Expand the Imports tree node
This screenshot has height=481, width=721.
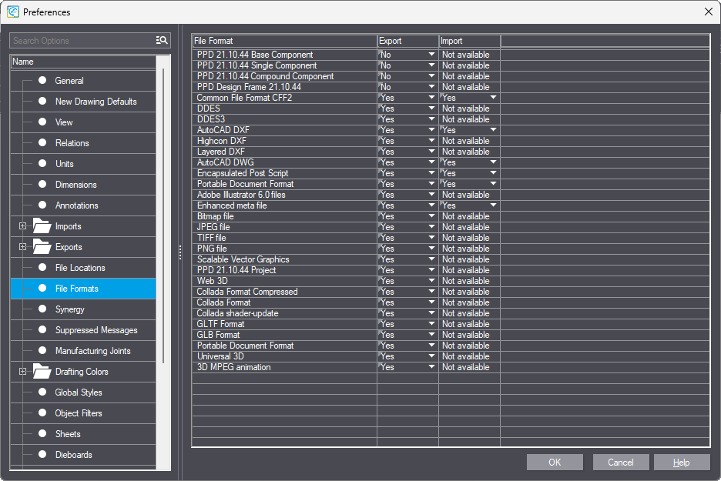[x=22, y=226]
